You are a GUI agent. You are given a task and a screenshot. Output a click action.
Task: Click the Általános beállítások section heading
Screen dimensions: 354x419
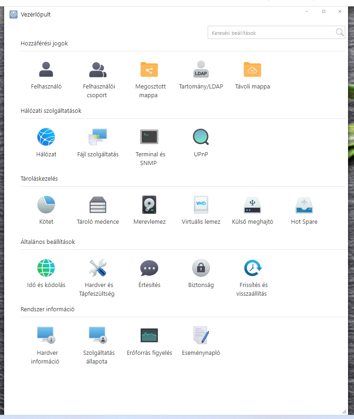click(x=48, y=242)
